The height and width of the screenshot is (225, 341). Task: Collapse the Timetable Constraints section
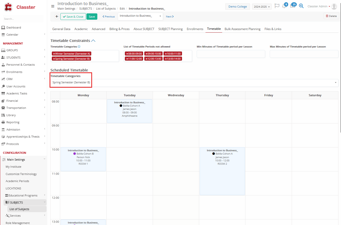tap(93, 41)
